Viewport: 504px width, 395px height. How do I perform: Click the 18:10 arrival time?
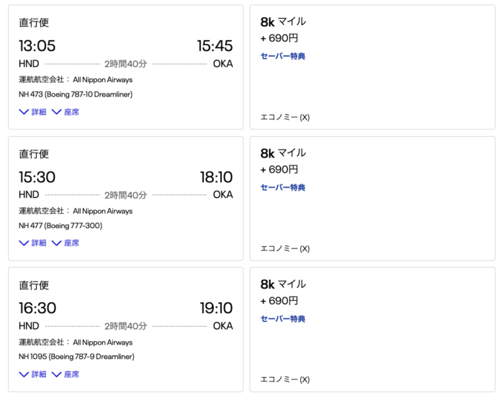pyautogui.click(x=216, y=177)
